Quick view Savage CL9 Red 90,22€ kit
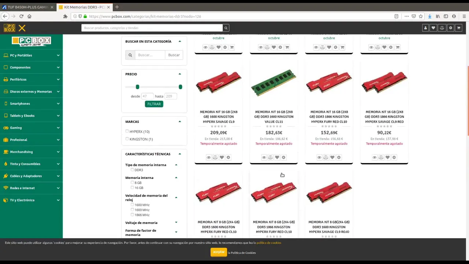The image size is (469, 264). click(x=374, y=157)
